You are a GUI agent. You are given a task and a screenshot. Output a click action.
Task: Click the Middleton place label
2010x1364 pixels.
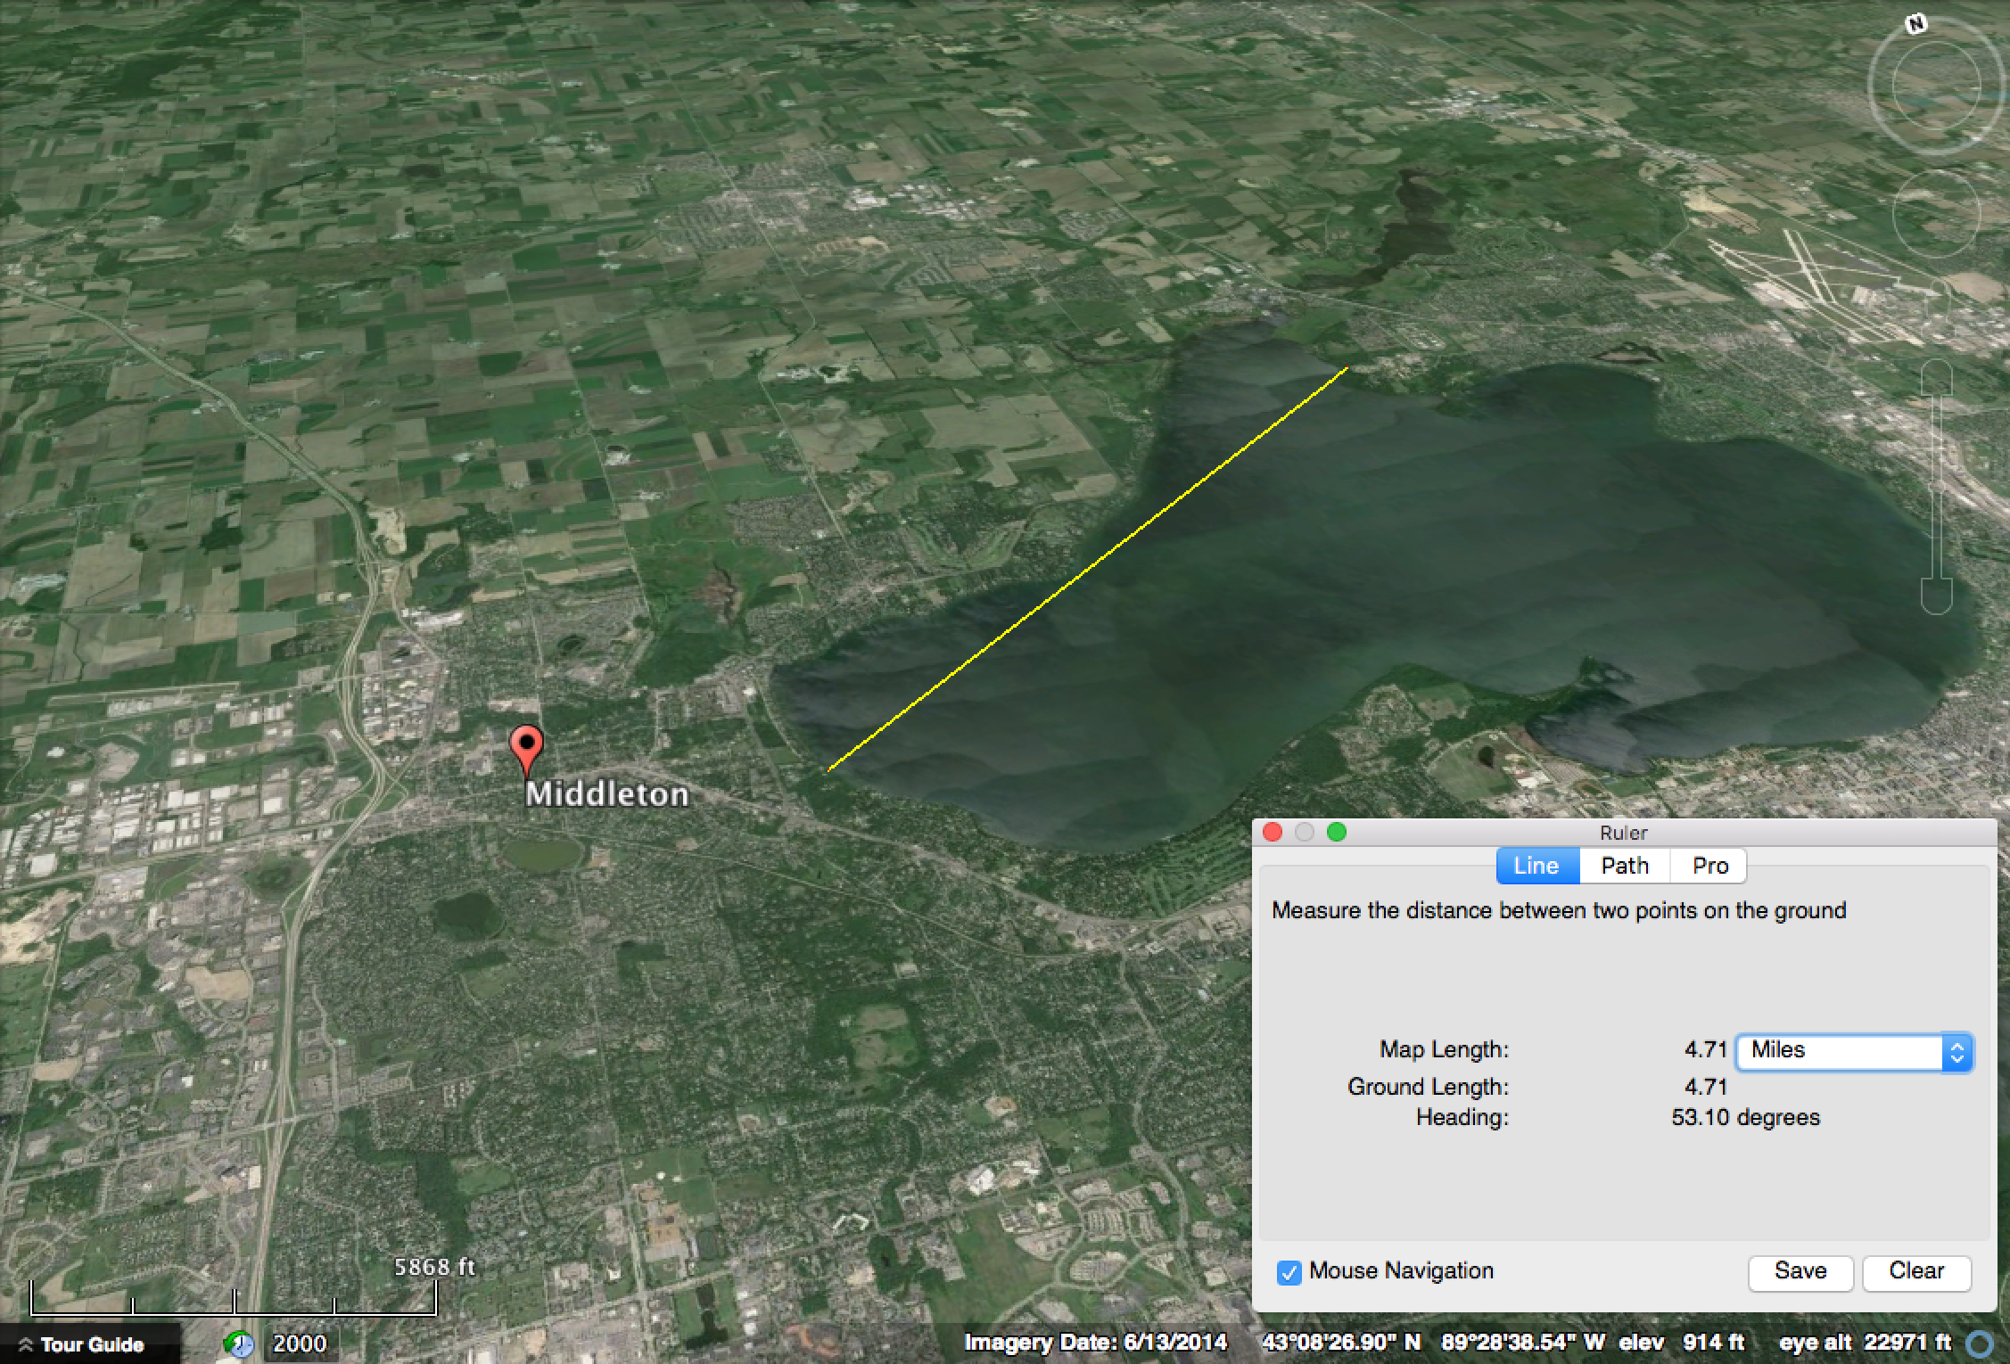(607, 794)
